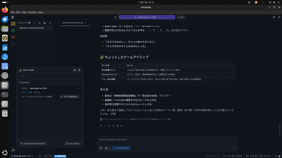Pop out the Downloads panel

74,70
